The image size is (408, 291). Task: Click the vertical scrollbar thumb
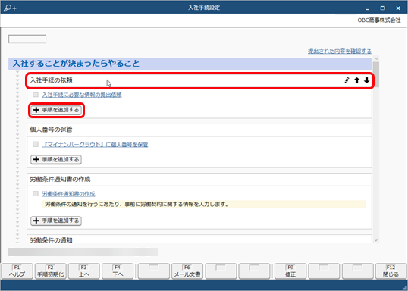pos(375,74)
